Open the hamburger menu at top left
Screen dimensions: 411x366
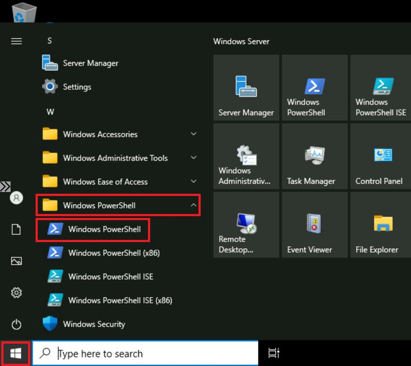click(x=16, y=41)
